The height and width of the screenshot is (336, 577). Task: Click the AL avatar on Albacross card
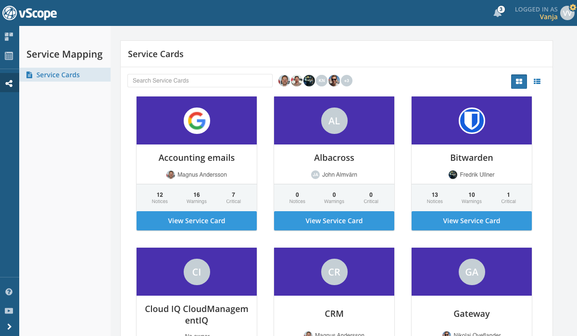334,120
